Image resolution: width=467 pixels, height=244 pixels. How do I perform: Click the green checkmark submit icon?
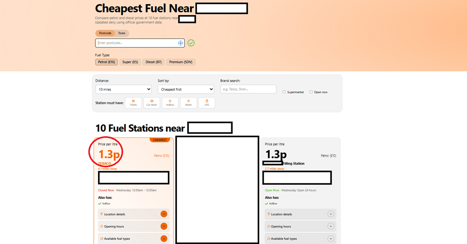[191, 43]
